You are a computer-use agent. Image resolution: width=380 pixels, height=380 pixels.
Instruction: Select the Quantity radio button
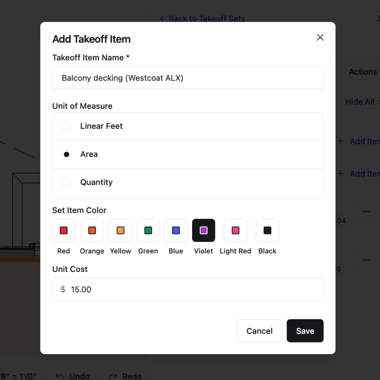66,182
